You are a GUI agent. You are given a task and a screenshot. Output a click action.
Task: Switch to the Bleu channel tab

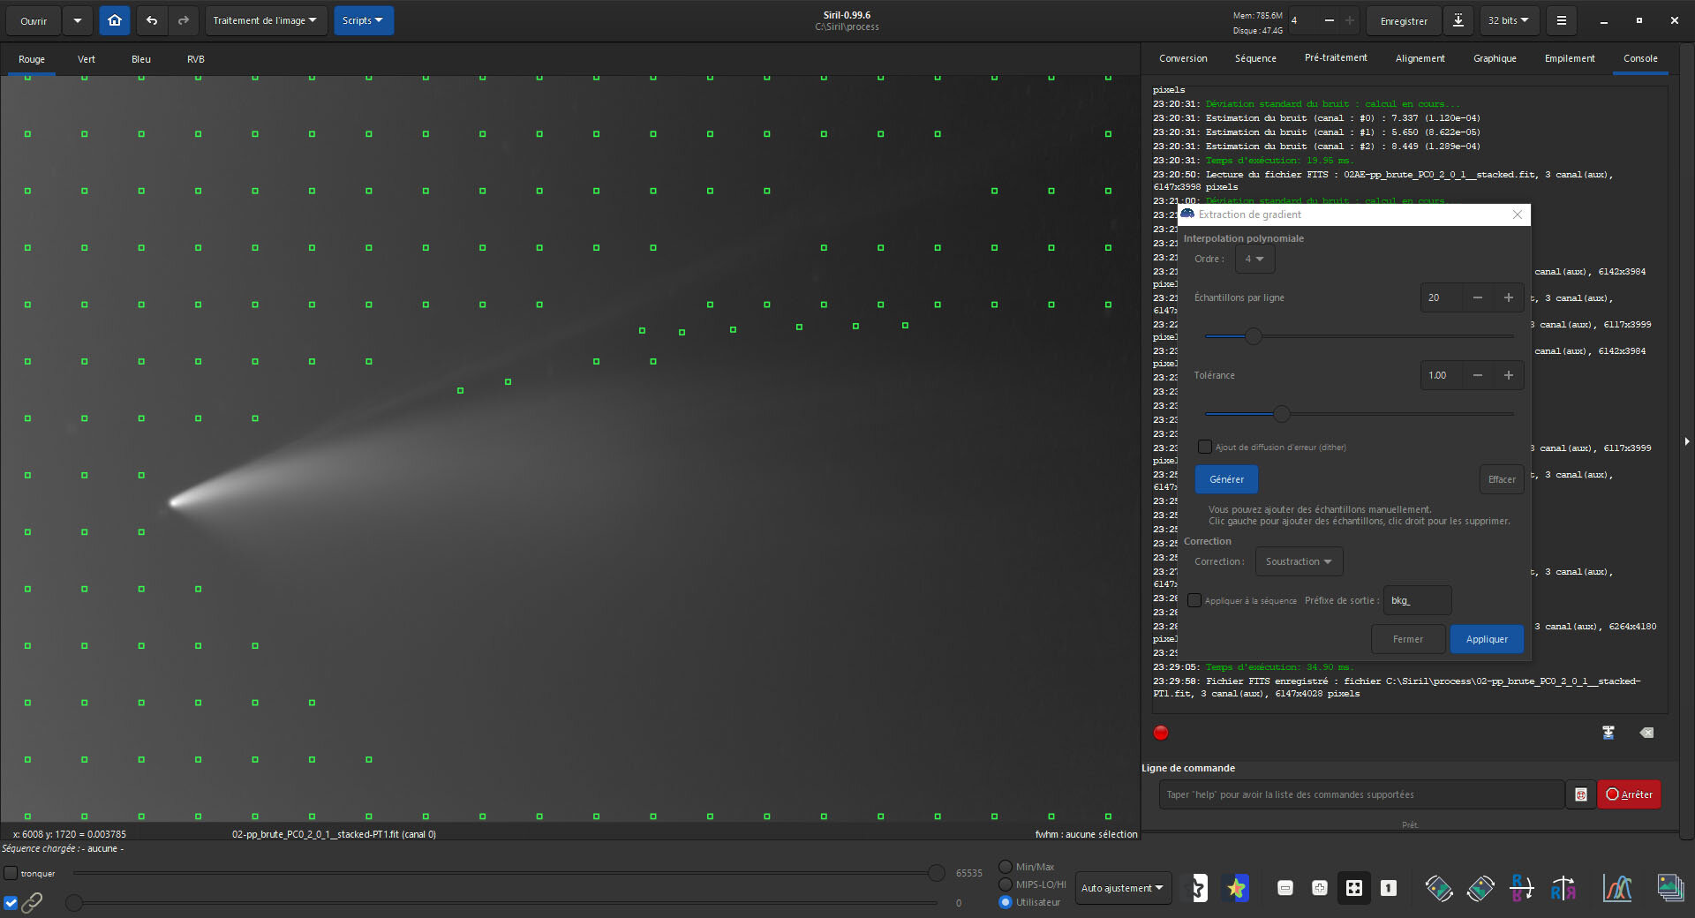point(141,59)
